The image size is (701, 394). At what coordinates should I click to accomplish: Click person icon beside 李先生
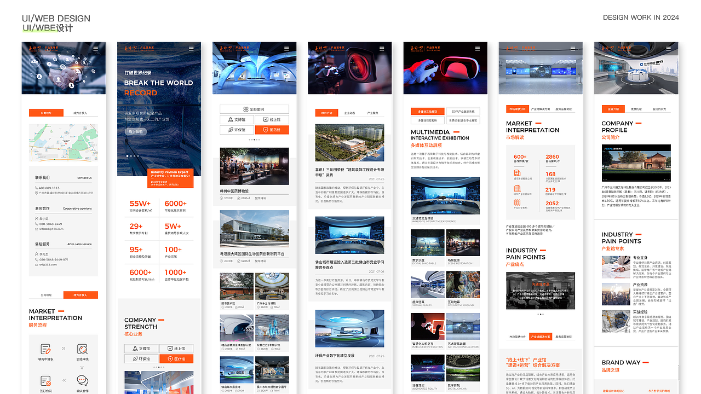pyautogui.click(x=37, y=254)
